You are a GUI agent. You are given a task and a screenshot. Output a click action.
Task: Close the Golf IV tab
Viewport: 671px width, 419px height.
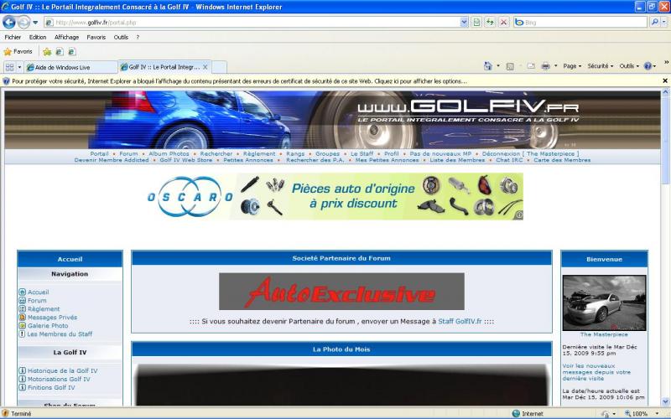205,67
